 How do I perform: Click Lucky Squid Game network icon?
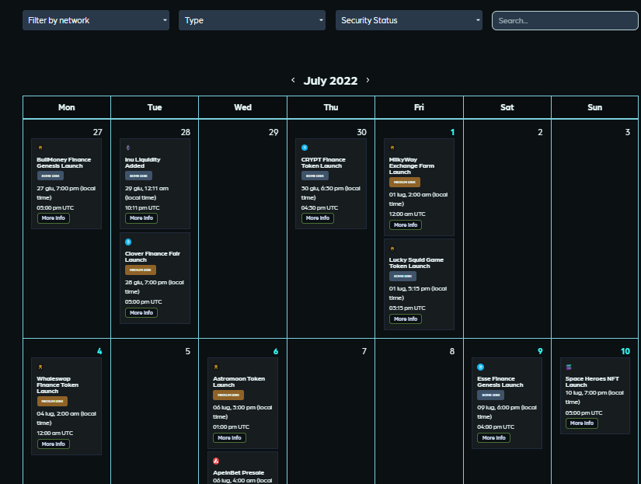[x=392, y=249]
